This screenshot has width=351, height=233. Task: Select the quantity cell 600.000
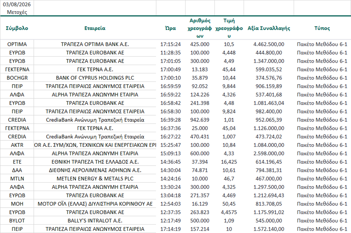[200, 153]
